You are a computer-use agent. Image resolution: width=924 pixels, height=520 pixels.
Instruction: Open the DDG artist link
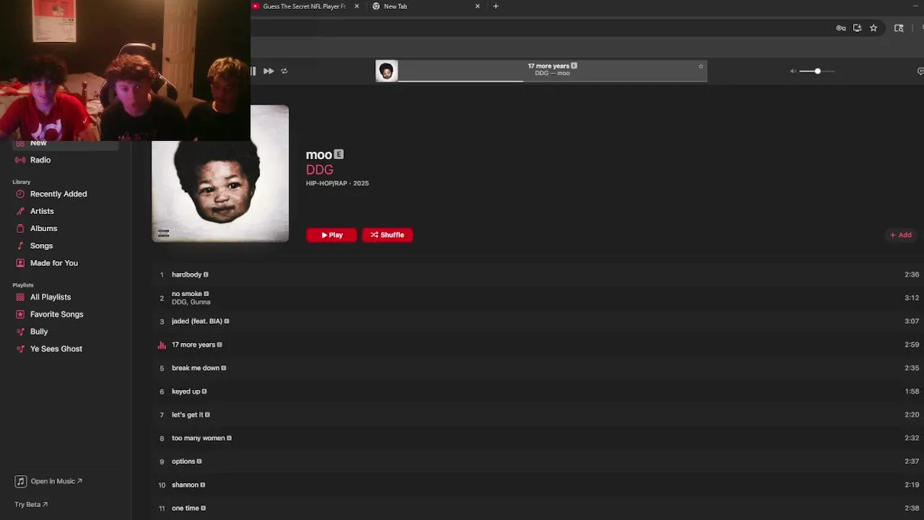(x=319, y=170)
